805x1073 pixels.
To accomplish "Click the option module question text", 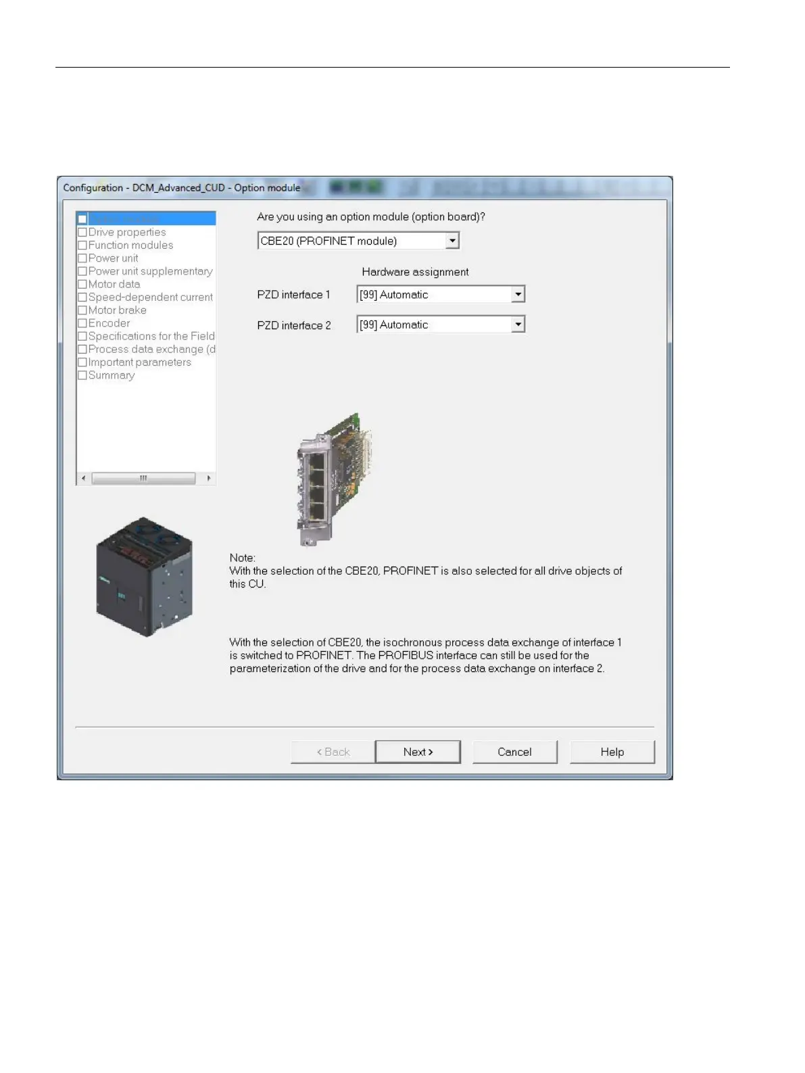I will coord(371,217).
